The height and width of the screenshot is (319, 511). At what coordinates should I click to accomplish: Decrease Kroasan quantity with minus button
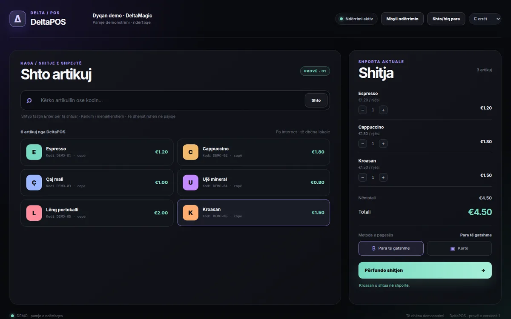(363, 177)
